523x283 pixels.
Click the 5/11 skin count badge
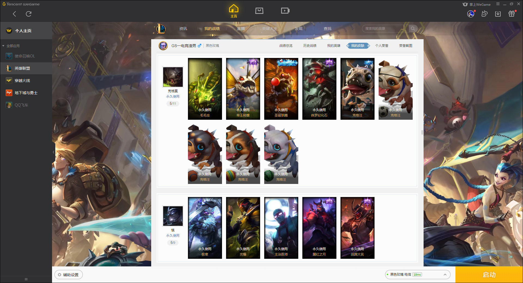173,104
